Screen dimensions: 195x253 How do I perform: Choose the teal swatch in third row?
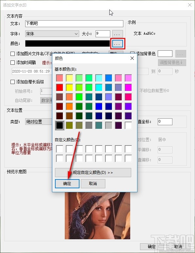tap(89, 97)
